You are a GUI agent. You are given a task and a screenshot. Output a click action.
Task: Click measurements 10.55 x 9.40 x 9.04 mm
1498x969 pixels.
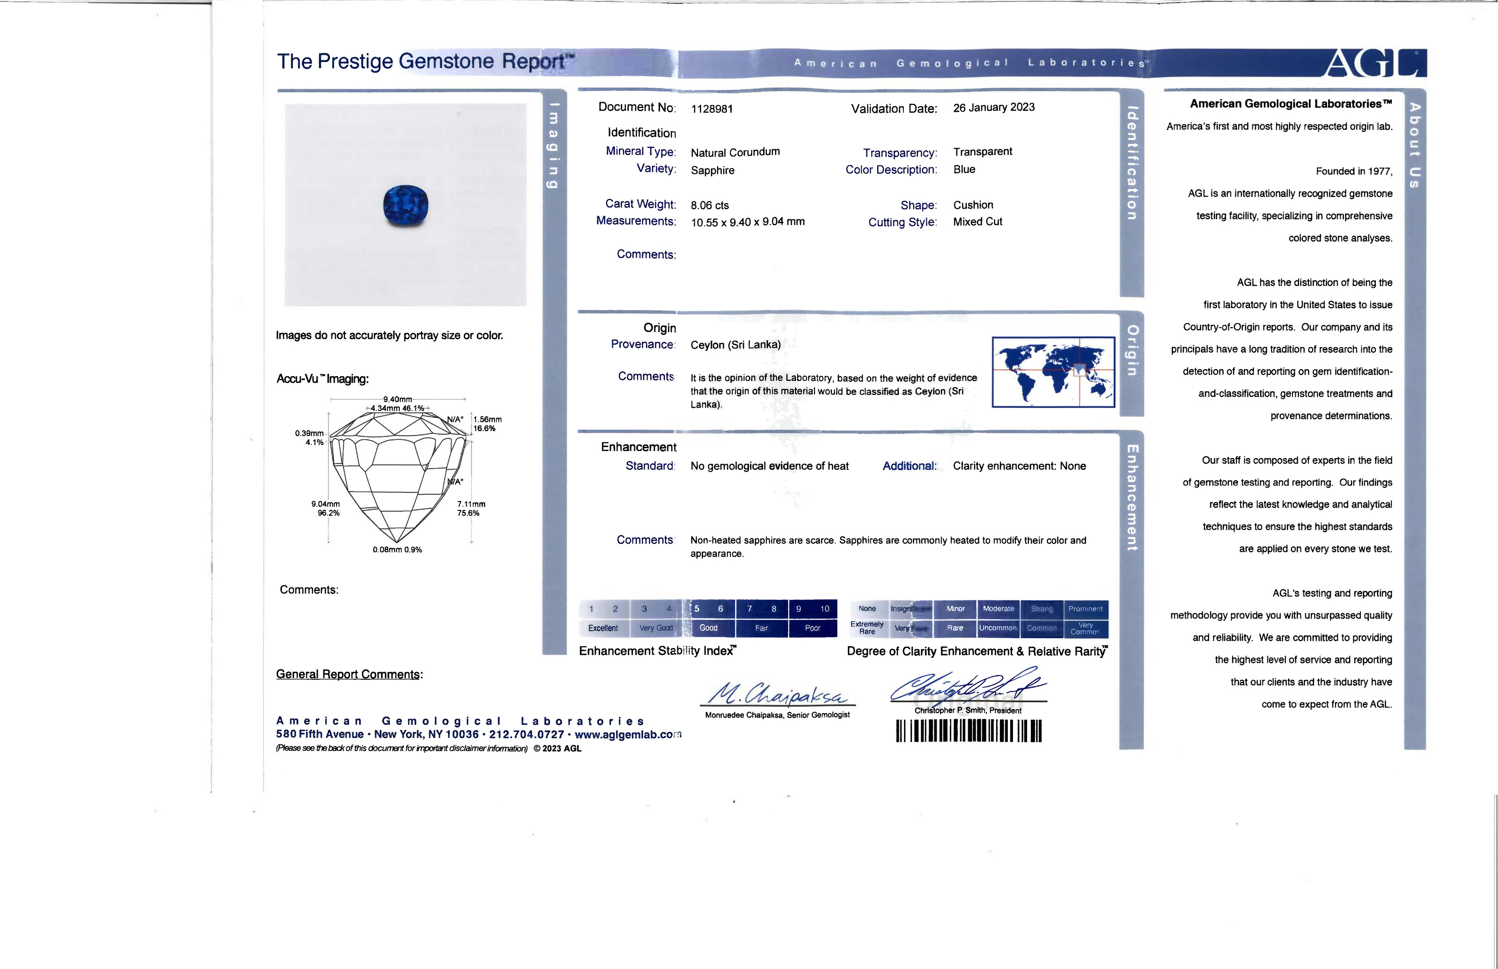pyautogui.click(x=748, y=221)
